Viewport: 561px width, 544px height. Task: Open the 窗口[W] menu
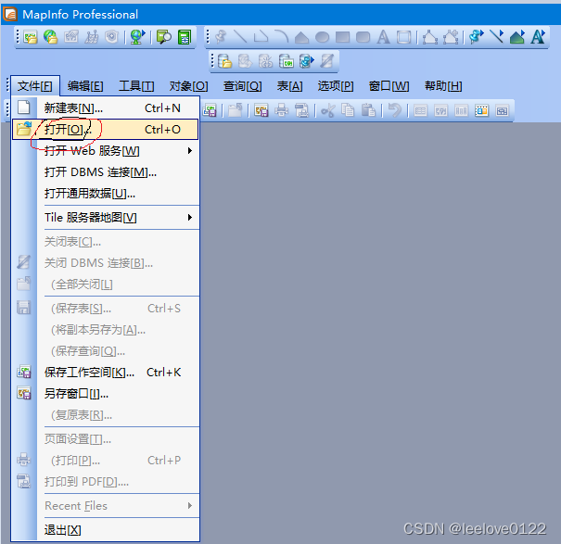pyautogui.click(x=389, y=86)
